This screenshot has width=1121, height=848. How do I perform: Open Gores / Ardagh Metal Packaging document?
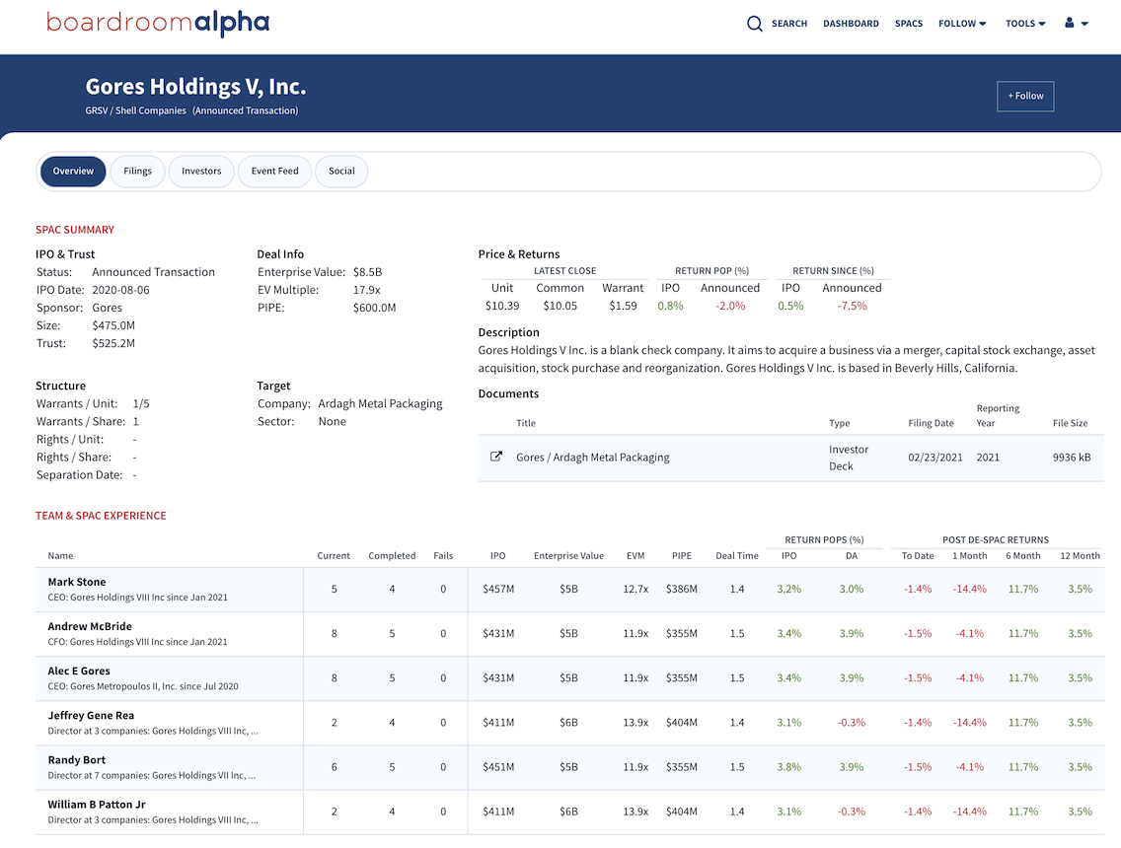point(593,458)
